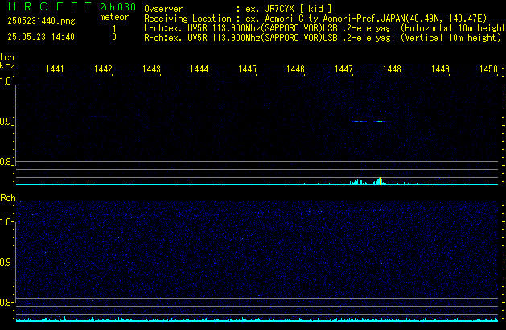Pick time axis marker 1443
The width and height of the screenshot is (506, 330).
point(151,69)
